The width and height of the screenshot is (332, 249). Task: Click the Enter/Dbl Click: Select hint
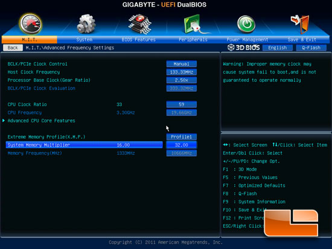point(252,153)
